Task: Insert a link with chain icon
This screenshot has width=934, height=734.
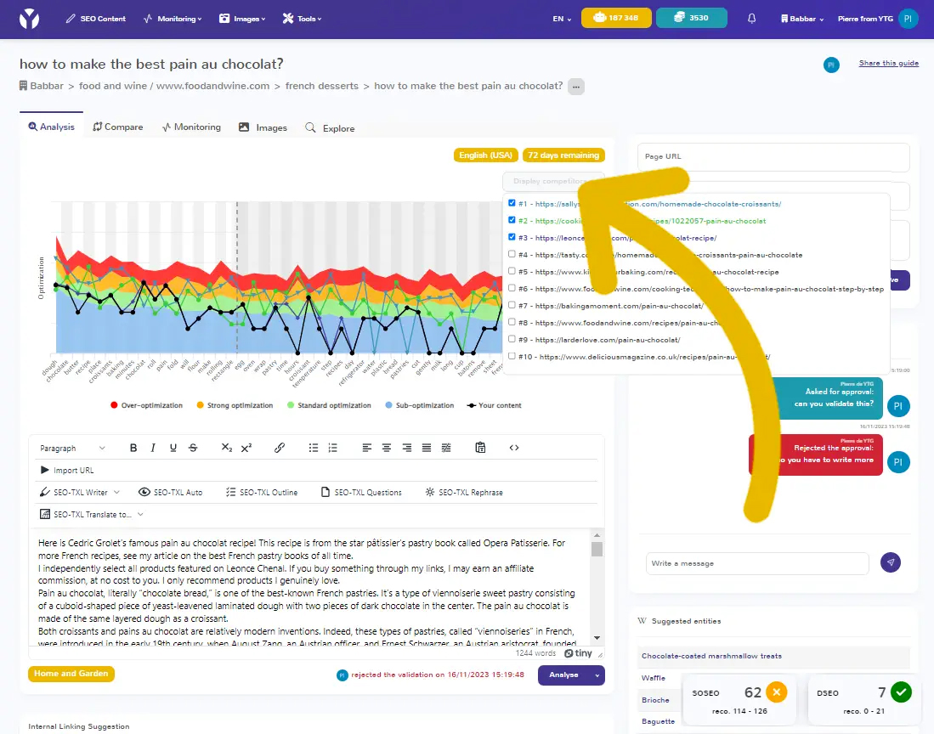Action: pos(280,448)
